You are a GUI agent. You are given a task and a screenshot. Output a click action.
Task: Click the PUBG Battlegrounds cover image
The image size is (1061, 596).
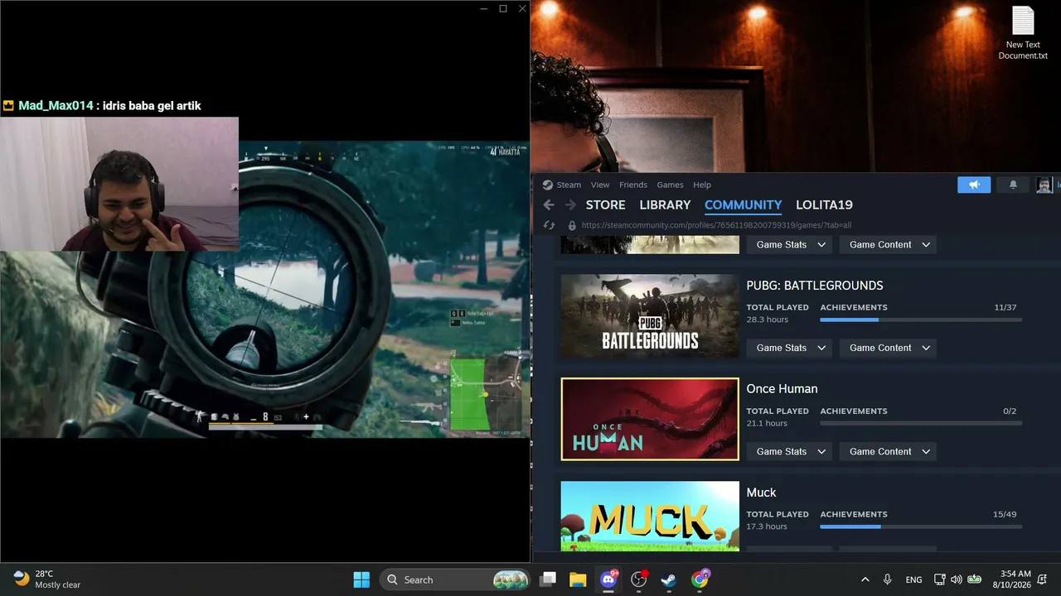coord(650,316)
